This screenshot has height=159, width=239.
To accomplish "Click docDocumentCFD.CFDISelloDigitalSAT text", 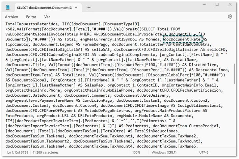I will click(44, 50).
